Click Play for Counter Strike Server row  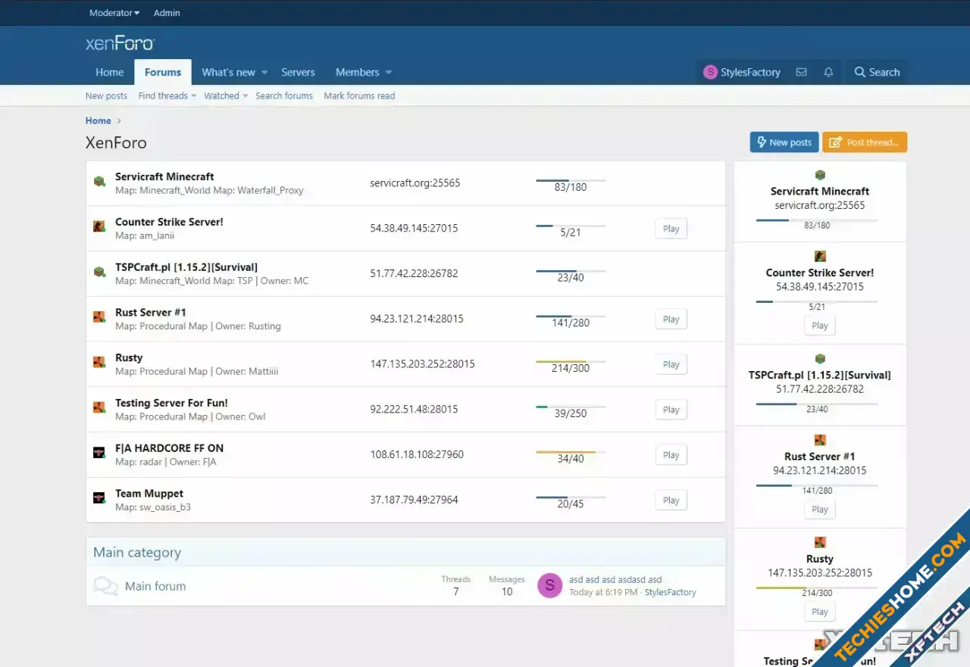click(671, 229)
